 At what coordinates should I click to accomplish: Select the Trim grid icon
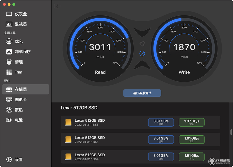[x=9, y=72]
